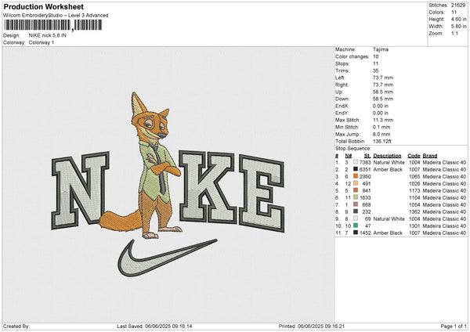Image resolution: width=470 pixels, height=332 pixels.
Task: Click the embroidered letter E in the design
Action: coord(262,193)
